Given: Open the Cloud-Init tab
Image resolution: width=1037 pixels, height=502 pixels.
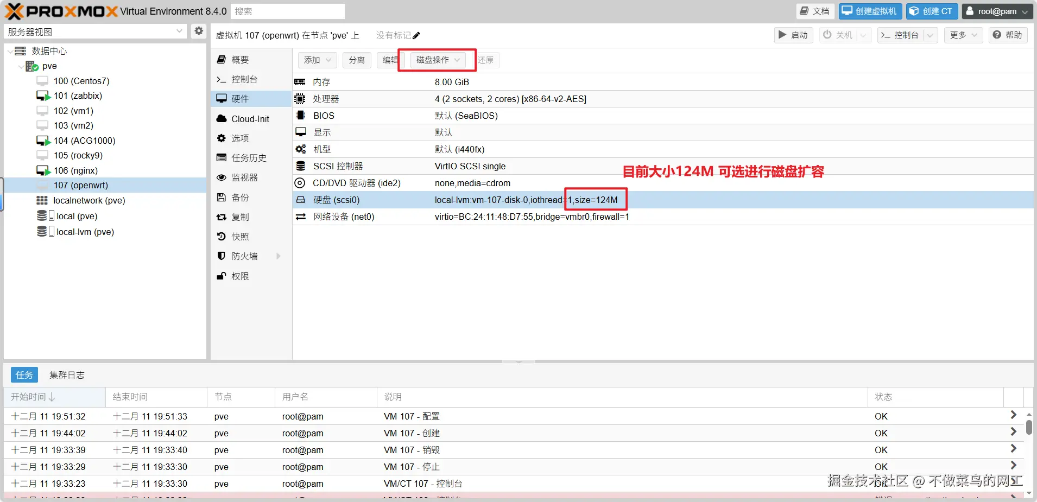Looking at the screenshot, I should [x=251, y=119].
